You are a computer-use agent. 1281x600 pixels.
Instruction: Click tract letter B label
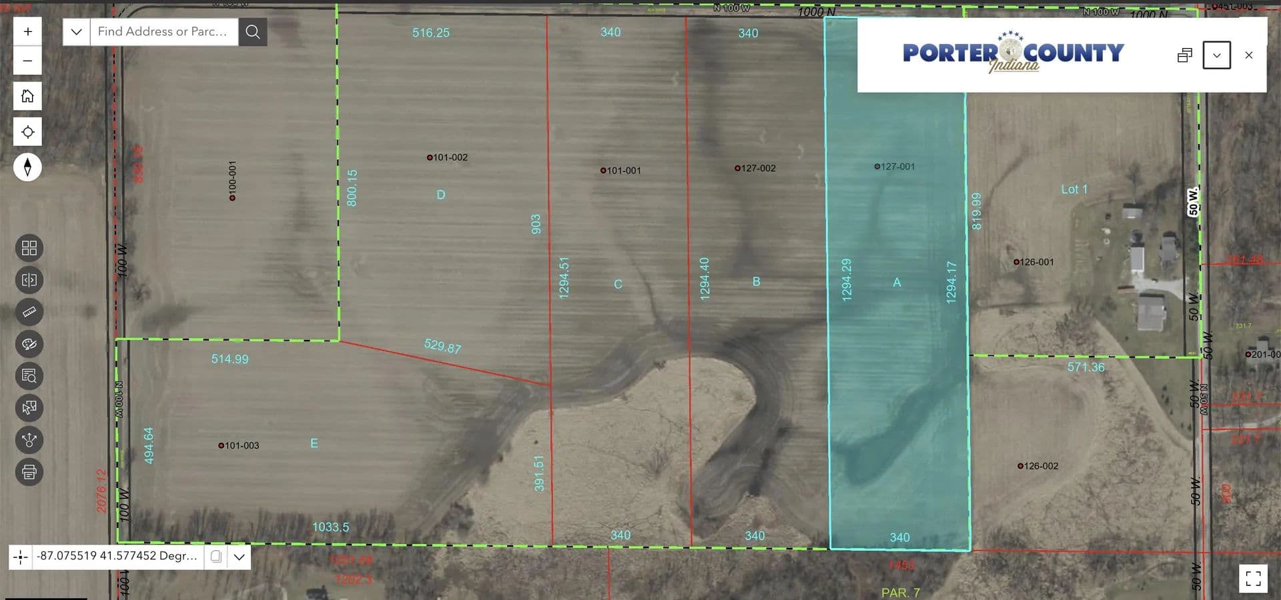756,281
